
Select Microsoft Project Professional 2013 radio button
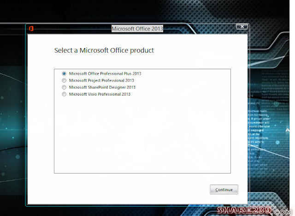64,80
